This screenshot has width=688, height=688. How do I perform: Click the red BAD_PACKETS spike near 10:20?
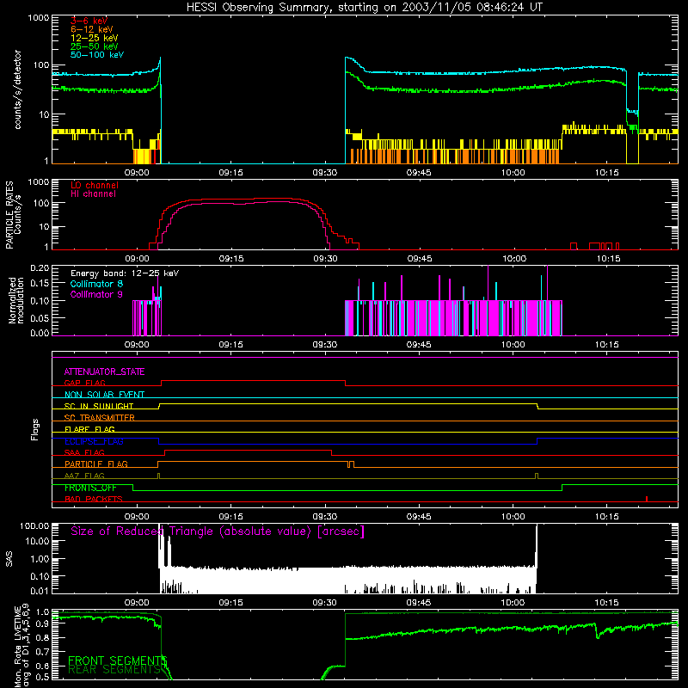point(647,499)
